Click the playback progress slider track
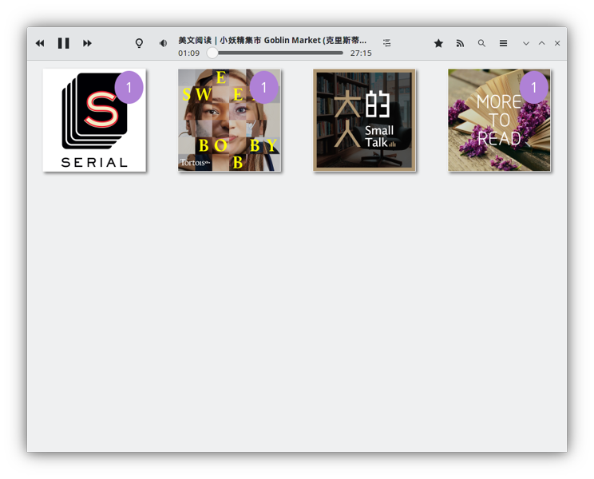 coord(279,53)
